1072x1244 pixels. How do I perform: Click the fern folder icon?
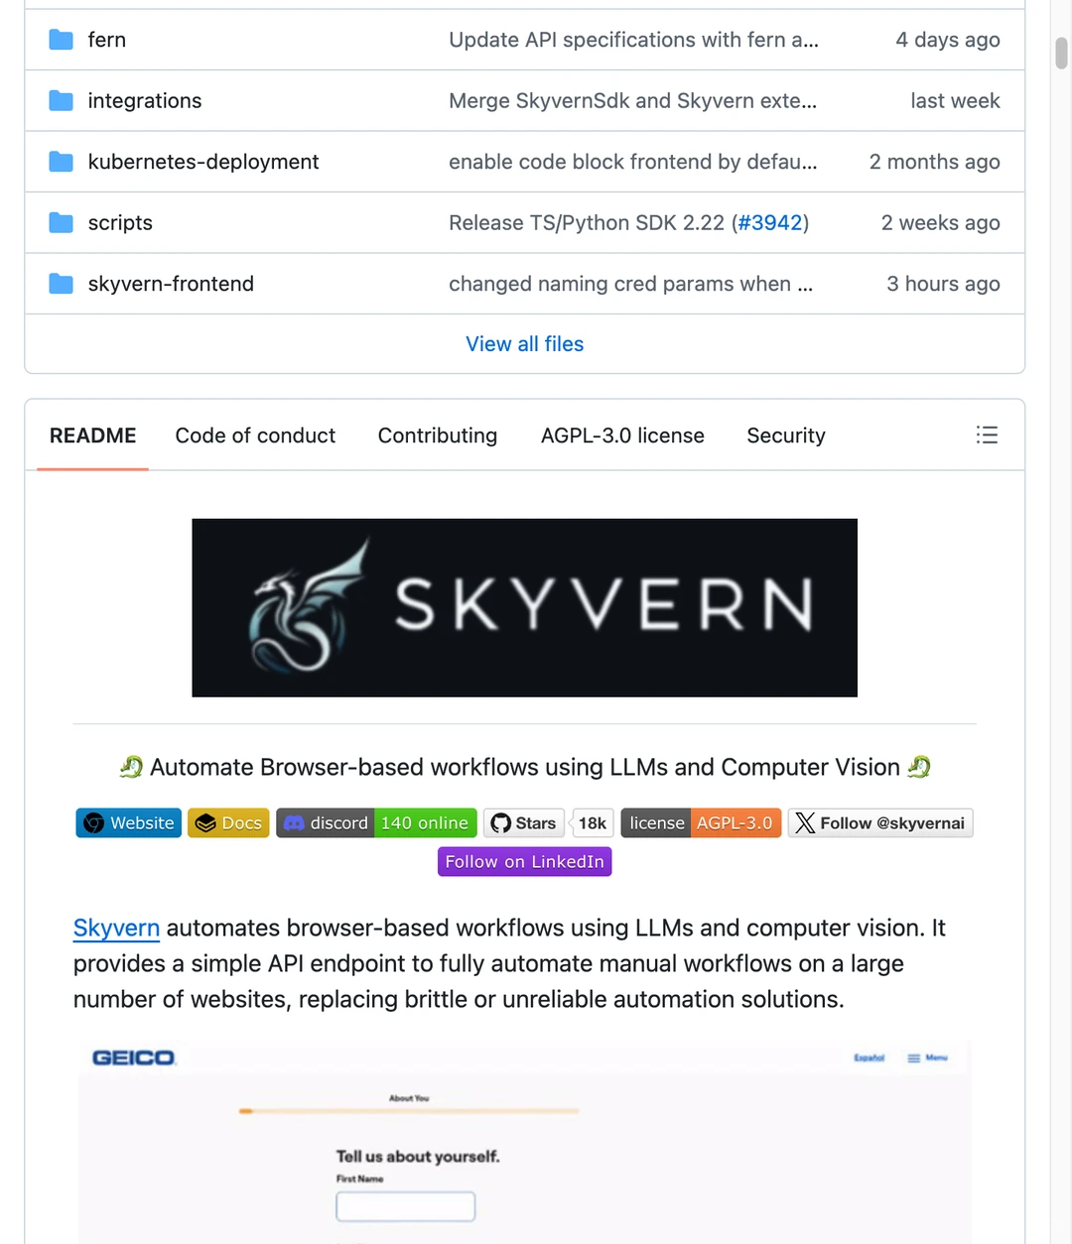tap(62, 40)
